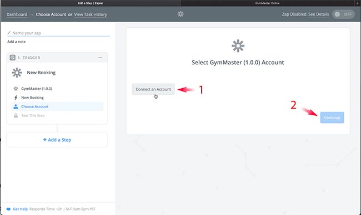Select the New Booking trigger title

tap(41, 73)
